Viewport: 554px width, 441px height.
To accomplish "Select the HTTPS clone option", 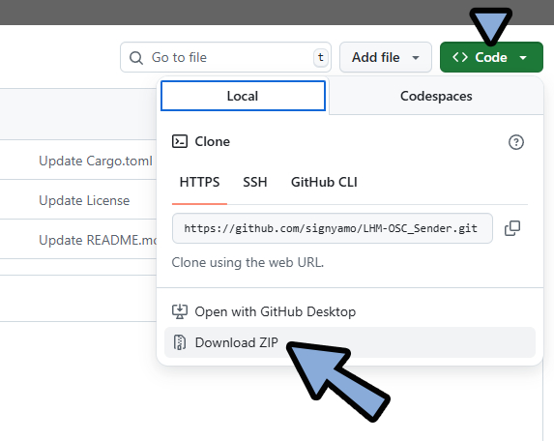I will coord(199,183).
